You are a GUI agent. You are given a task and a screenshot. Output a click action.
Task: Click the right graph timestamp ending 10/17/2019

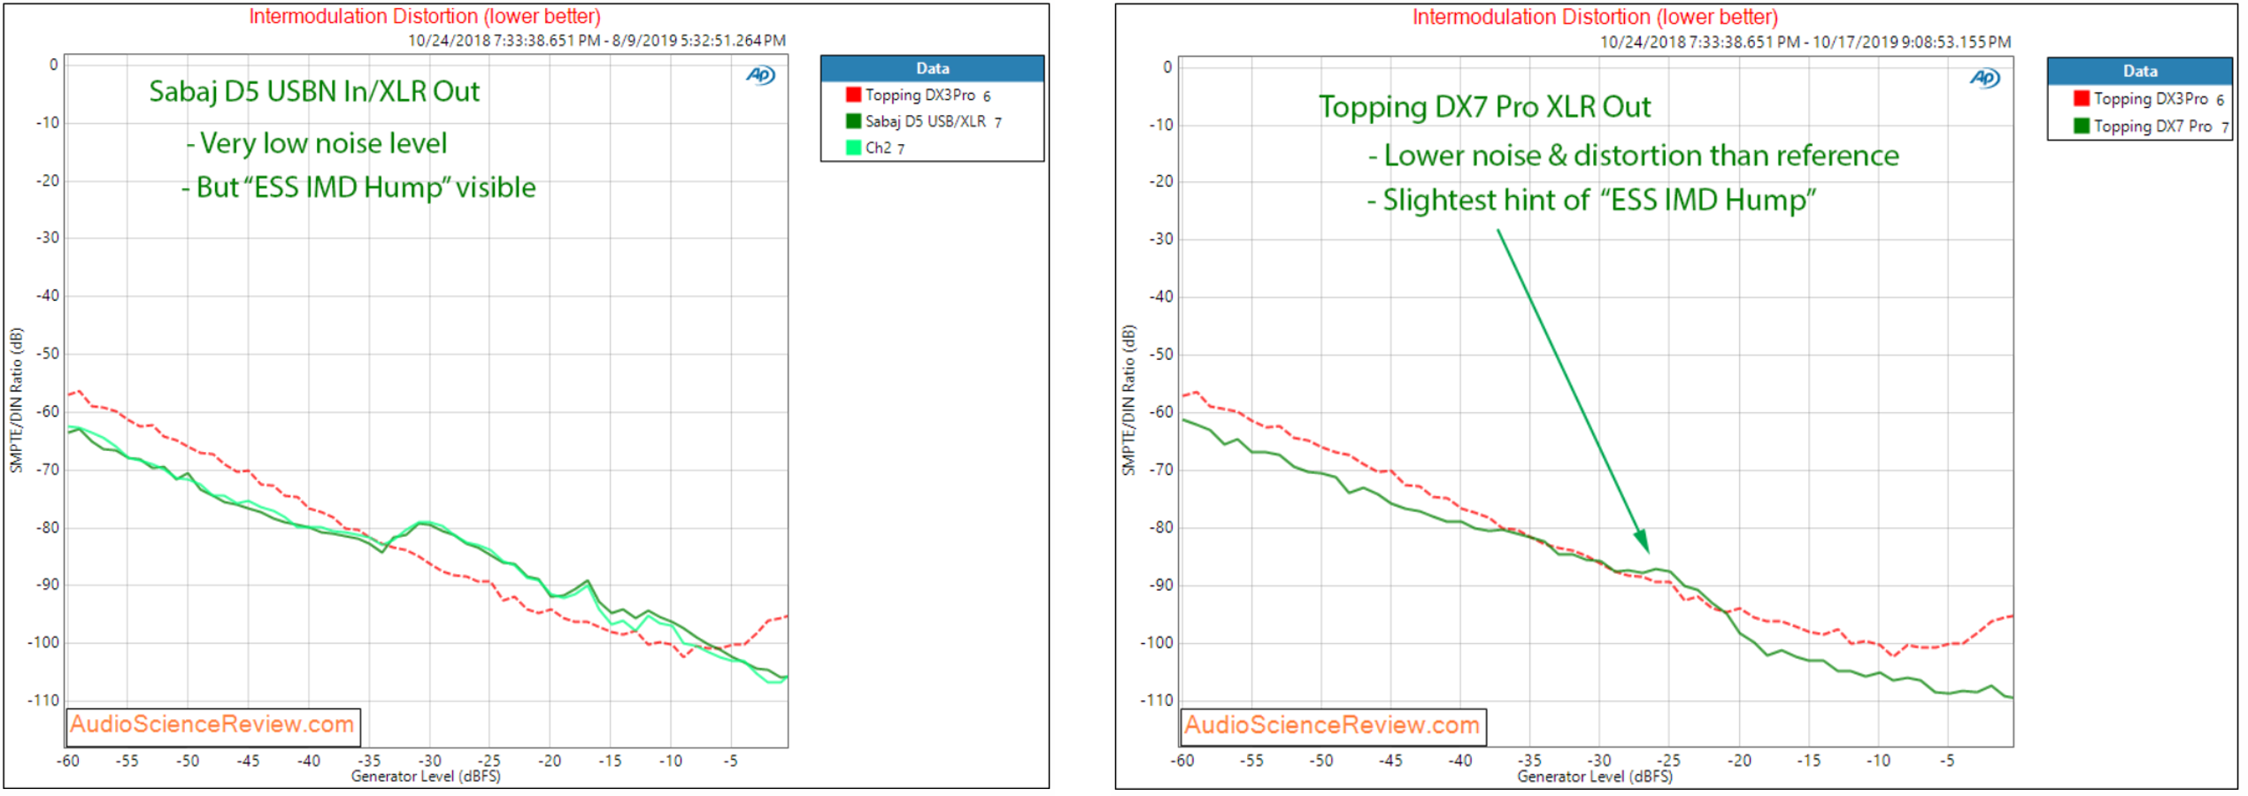1805,42
